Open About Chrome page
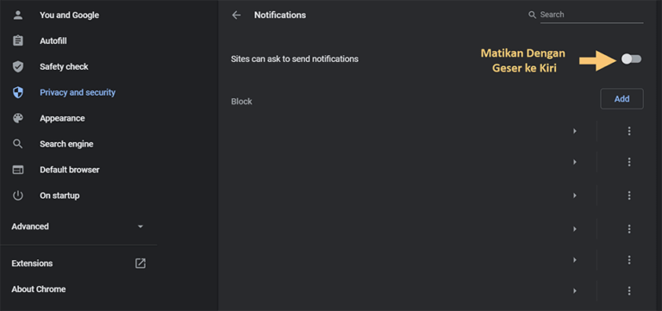 [39, 289]
